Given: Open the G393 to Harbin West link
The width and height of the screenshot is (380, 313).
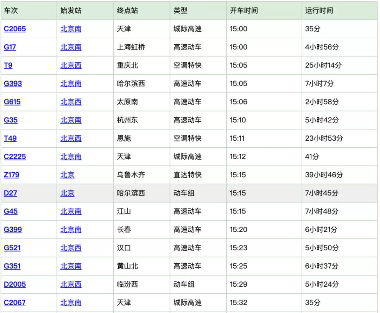Looking at the screenshot, I should [13, 84].
